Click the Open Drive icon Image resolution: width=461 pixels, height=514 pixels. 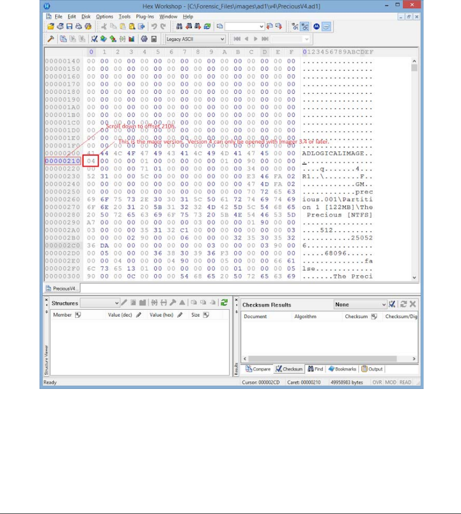coord(60,26)
